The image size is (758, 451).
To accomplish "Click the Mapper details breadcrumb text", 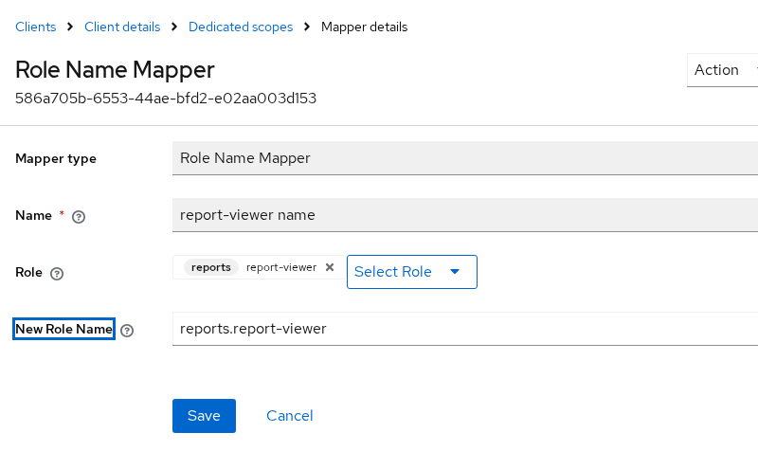I will click(x=365, y=27).
